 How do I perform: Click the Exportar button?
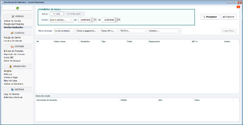pyautogui.click(x=228, y=17)
